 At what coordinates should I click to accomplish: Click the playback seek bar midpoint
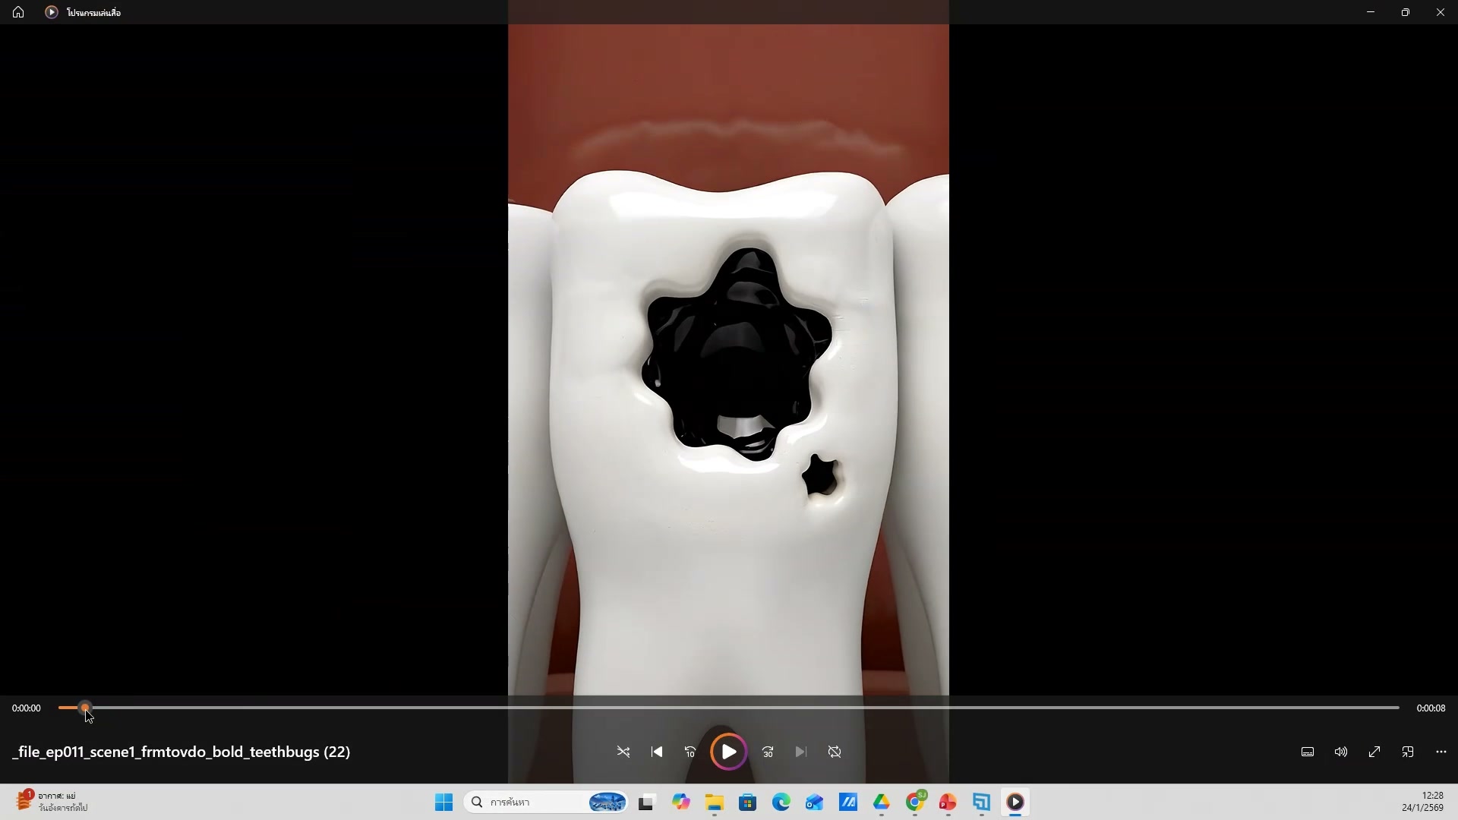tap(729, 708)
